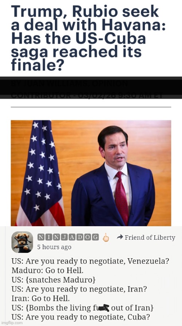The height and width of the screenshot is (326, 182).
Task: Click the gray divider line under the byline
Action: tap(91, 107)
